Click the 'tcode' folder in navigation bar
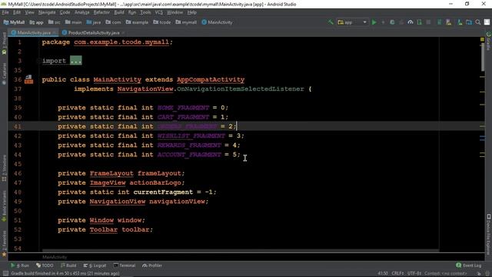This screenshot has height=277, width=492. [162, 22]
